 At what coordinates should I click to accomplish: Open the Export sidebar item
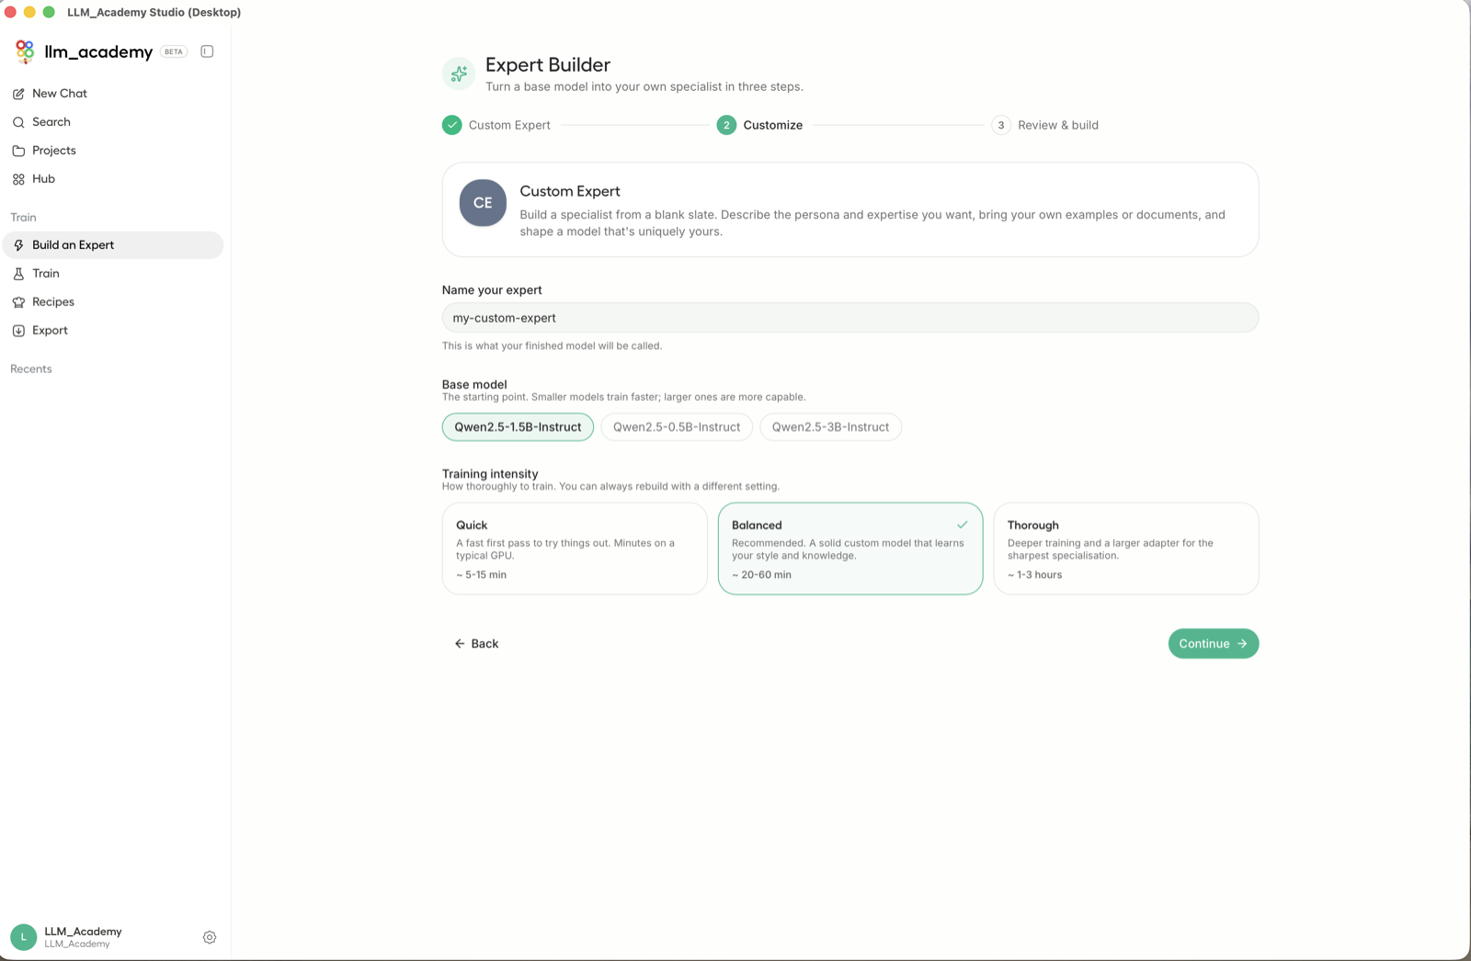[x=113, y=331]
